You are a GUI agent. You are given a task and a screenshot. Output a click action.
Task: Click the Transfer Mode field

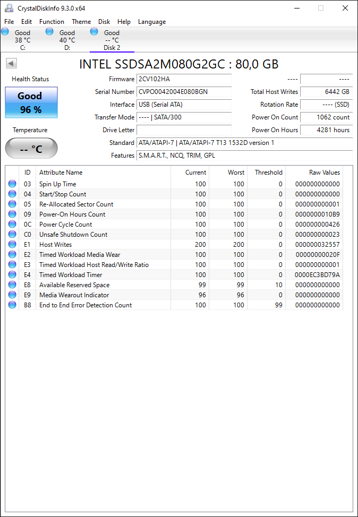[x=184, y=117]
